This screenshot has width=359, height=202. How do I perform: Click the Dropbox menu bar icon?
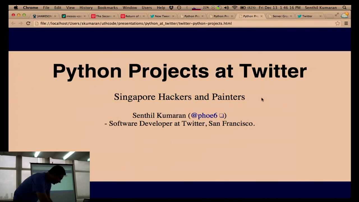click(x=171, y=8)
